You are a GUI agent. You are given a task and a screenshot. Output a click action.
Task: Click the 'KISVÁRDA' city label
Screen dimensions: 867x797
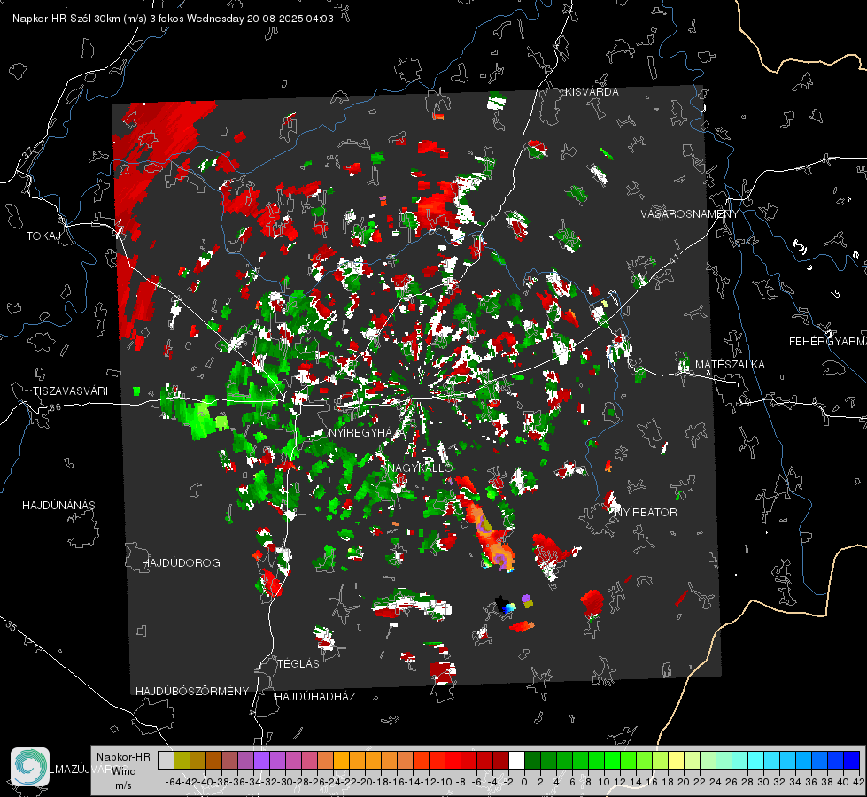(x=592, y=92)
